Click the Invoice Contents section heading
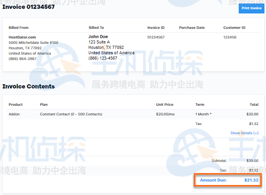The height and width of the screenshot is (195, 266). 28,87
